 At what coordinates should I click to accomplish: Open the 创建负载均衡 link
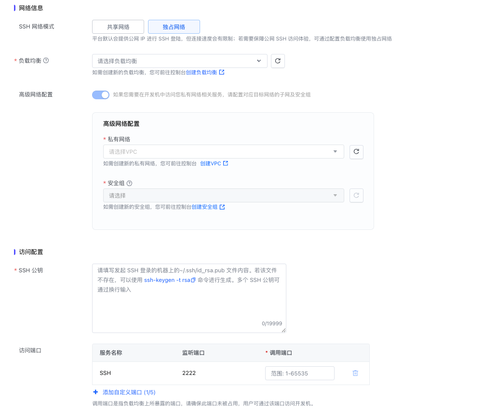(x=202, y=72)
